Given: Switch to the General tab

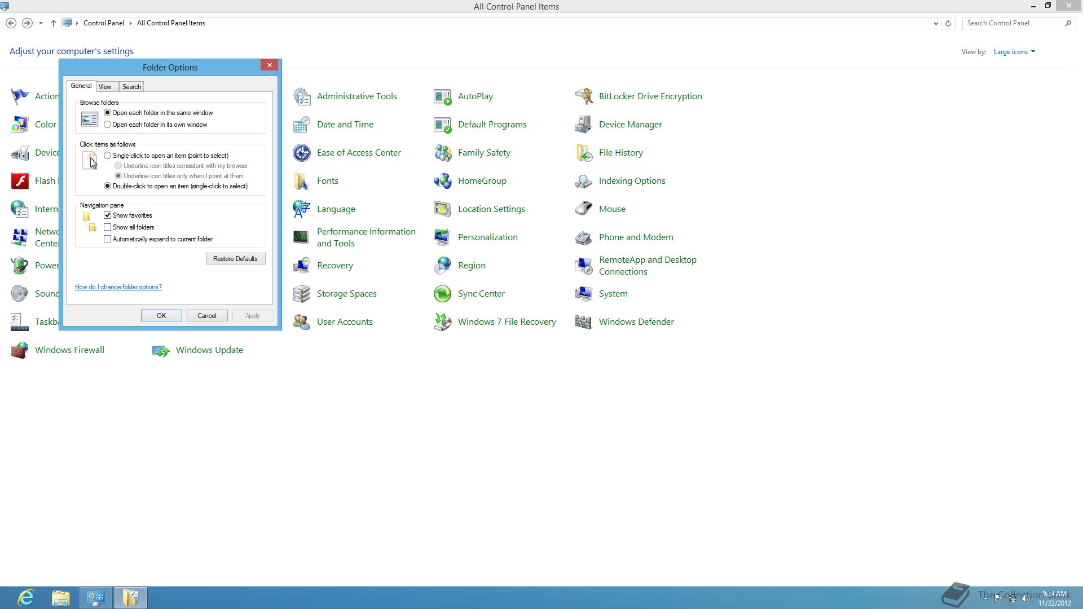Looking at the screenshot, I should (x=81, y=86).
